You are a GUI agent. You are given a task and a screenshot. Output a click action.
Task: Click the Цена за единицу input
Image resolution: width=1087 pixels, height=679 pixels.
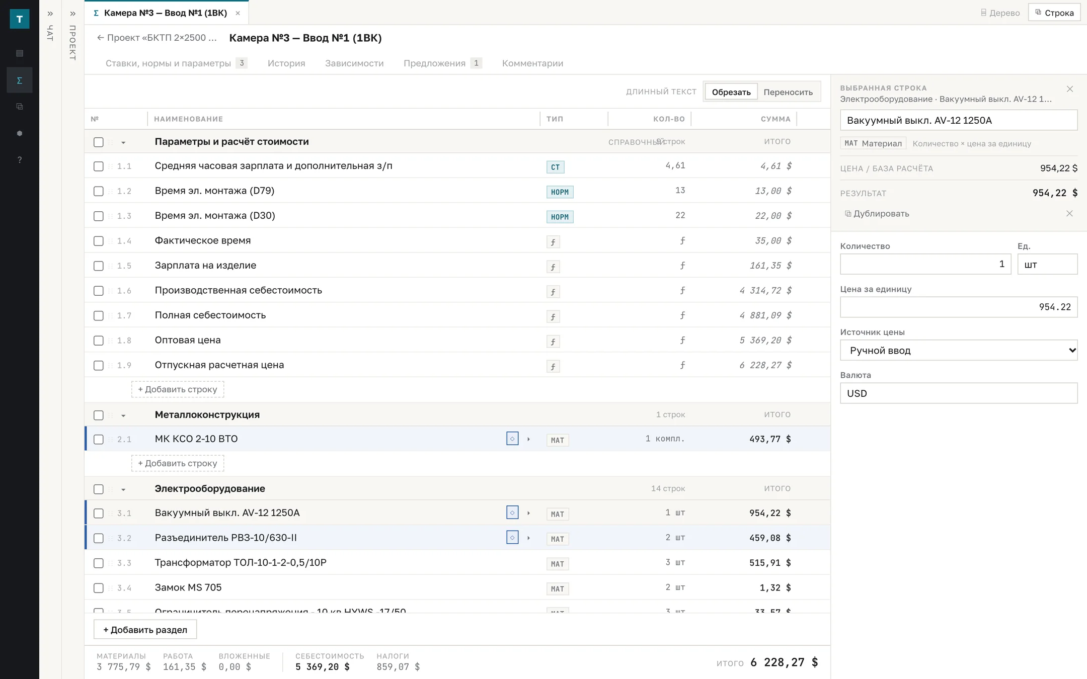pos(959,307)
